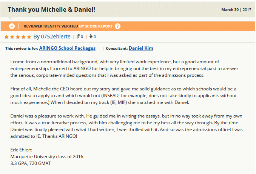Click the March 30 2017 review date

pyautogui.click(x=236, y=10)
